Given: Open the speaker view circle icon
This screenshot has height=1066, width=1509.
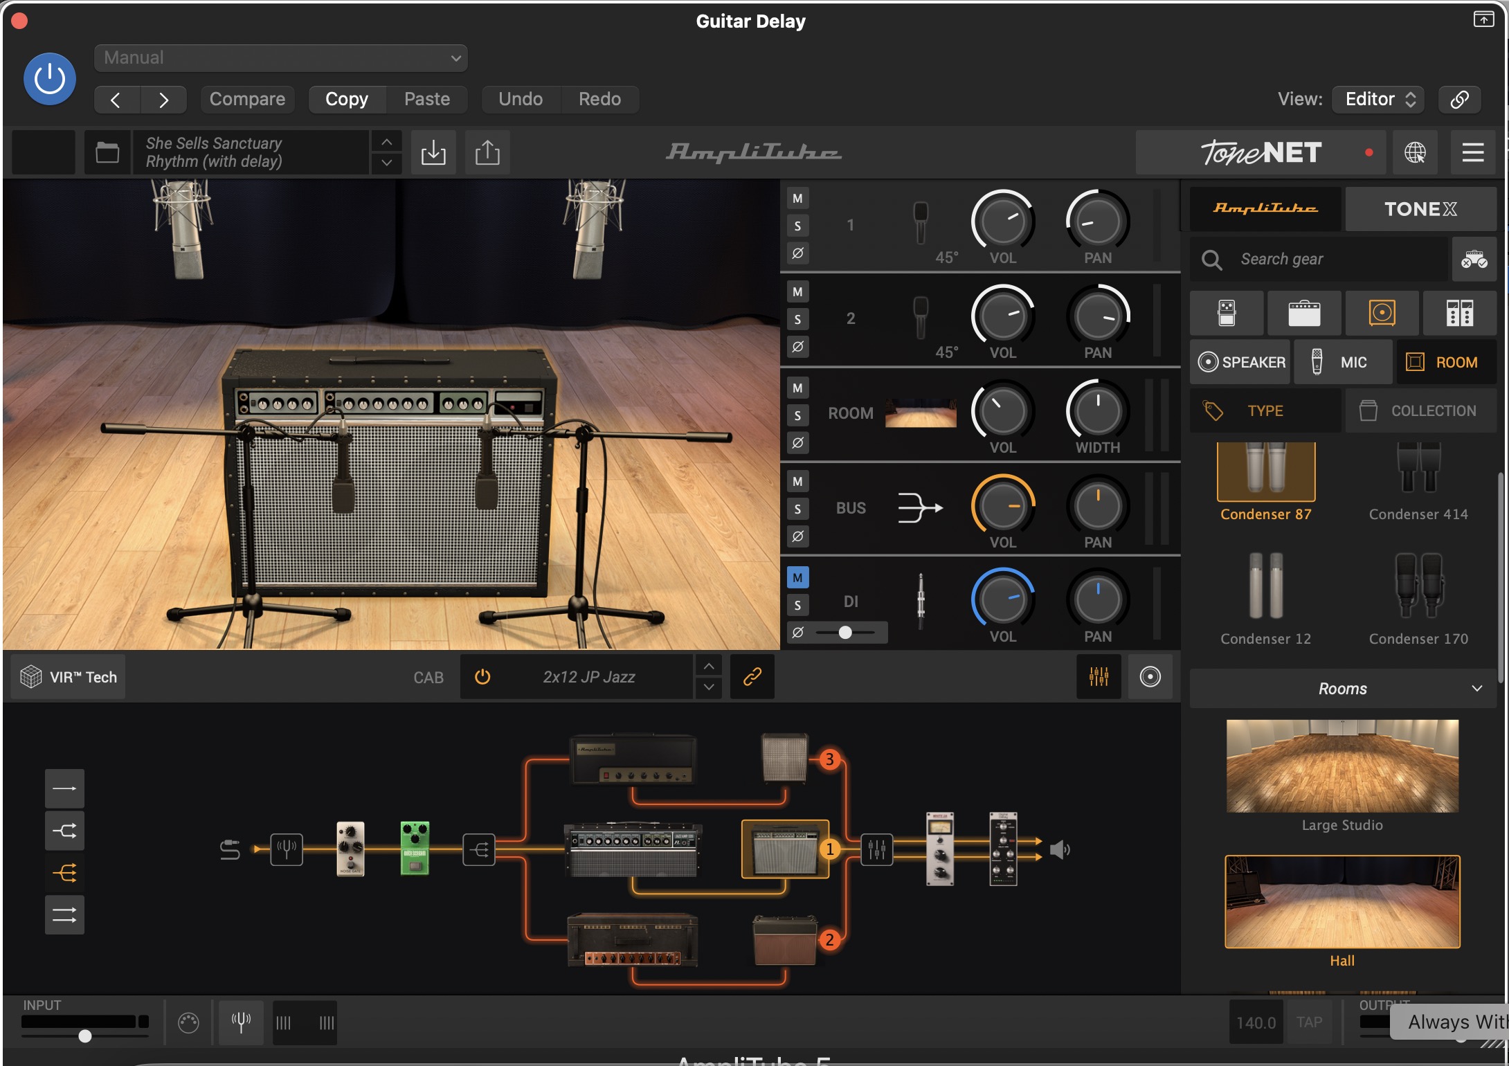Looking at the screenshot, I should coord(1150,677).
